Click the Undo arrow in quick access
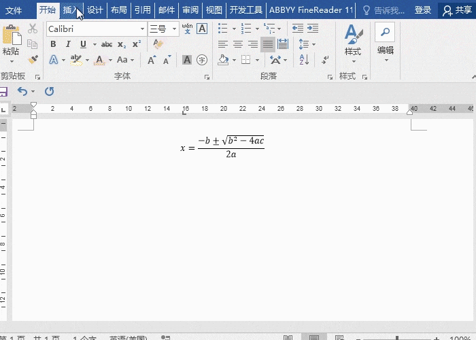 coord(22,91)
